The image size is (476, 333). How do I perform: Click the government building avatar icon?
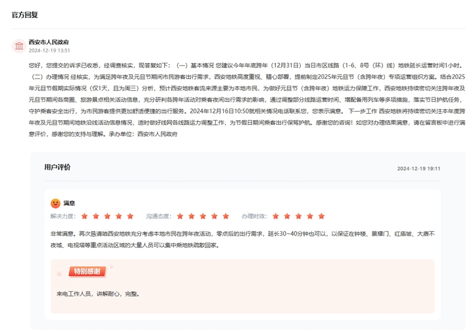(x=19, y=46)
